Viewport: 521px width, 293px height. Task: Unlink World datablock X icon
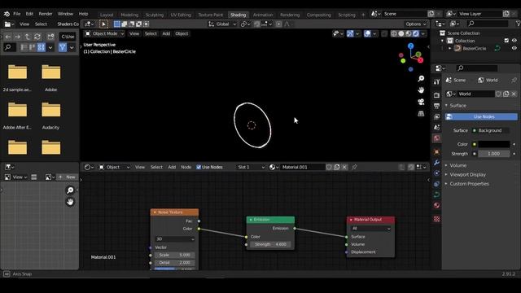(514, 94)
